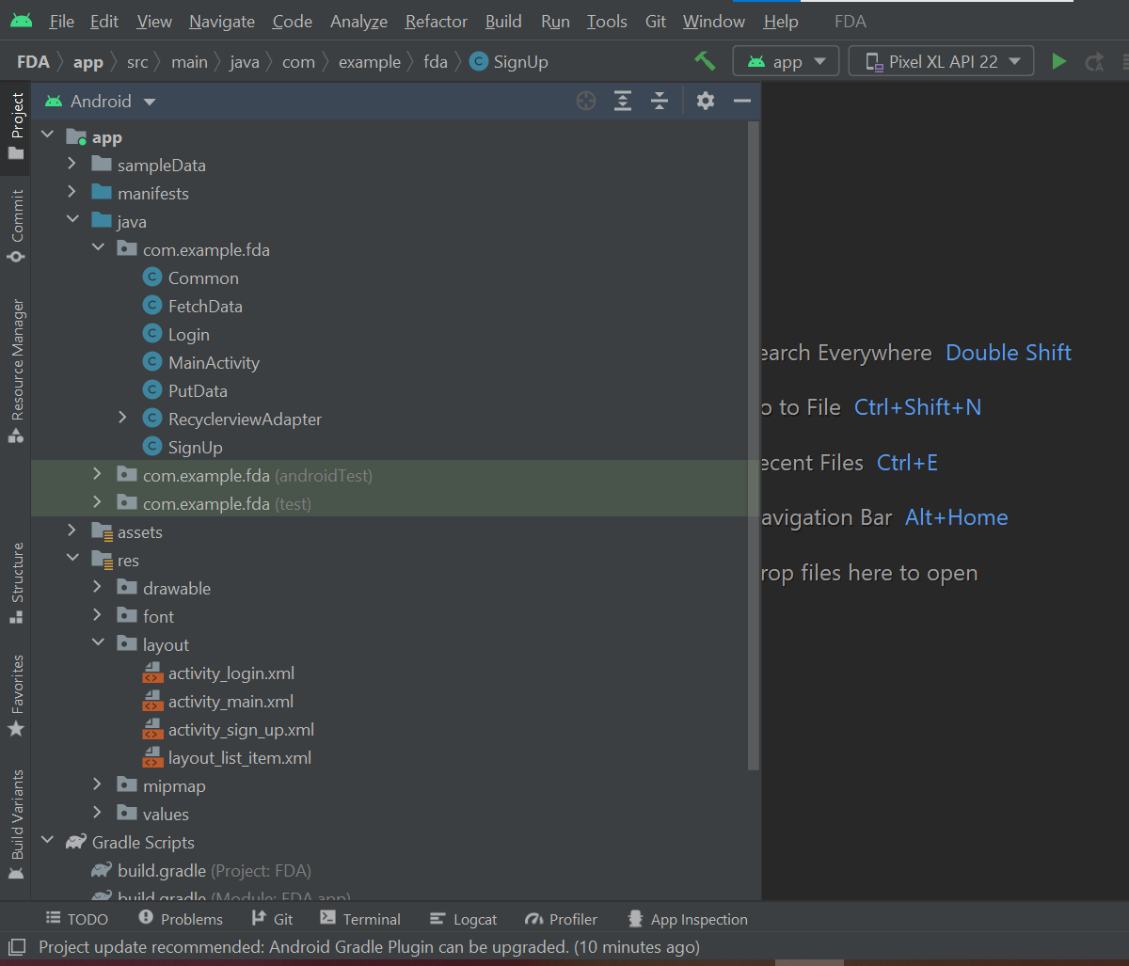Collapse the Gradle Scripts node

click(x=47, y=842)
